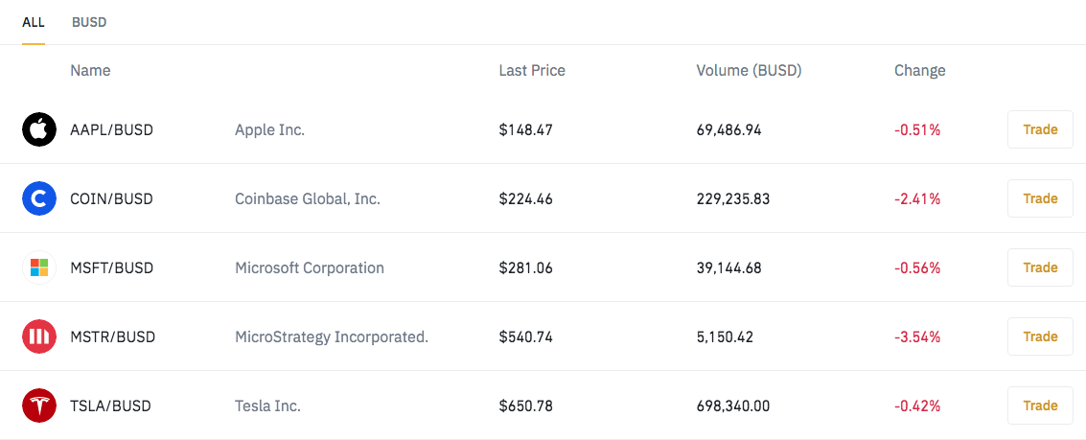Open the AAPL/BUSD pair link

click(111, 129)
